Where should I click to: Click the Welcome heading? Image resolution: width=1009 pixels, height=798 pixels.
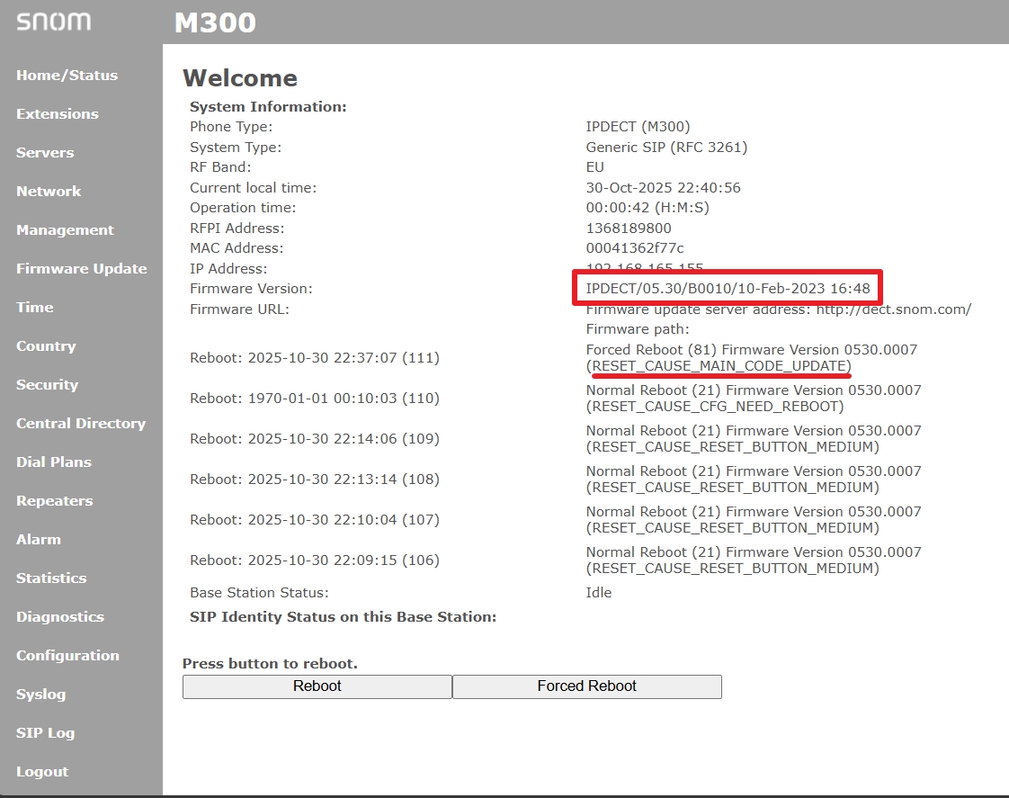click(x=240, y=78)
